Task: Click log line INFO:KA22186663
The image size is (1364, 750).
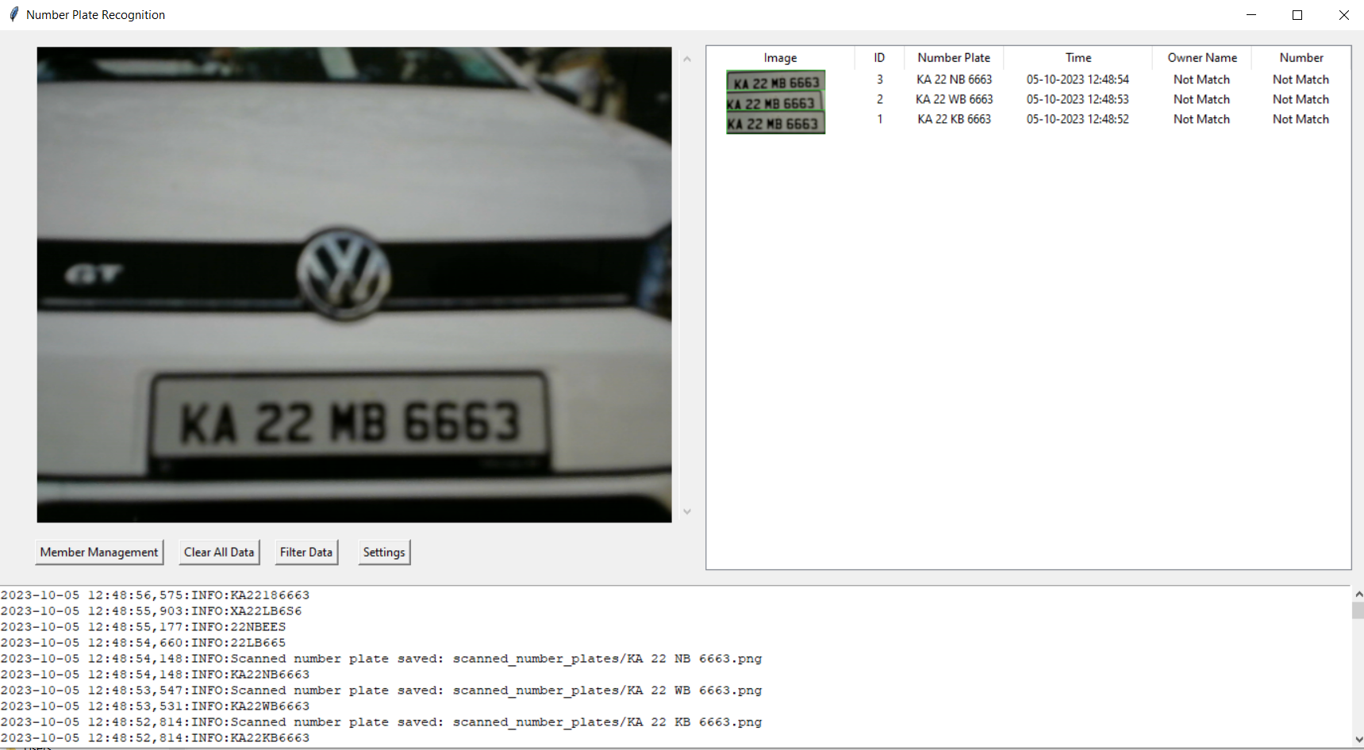Action: [155, 595]
